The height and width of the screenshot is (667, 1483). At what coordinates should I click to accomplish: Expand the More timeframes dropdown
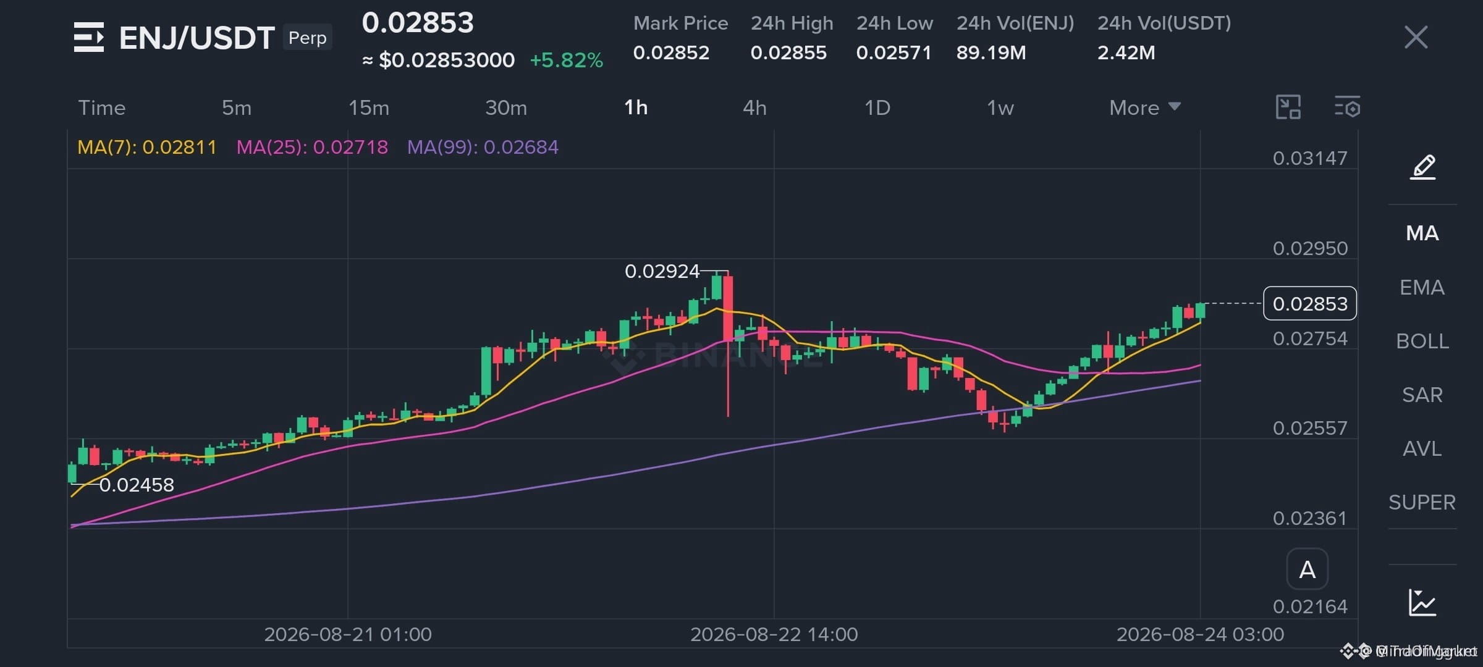click(x=1145, y=107)
